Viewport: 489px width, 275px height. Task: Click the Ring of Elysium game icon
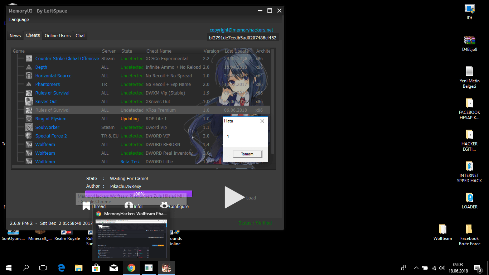(29, 119)
